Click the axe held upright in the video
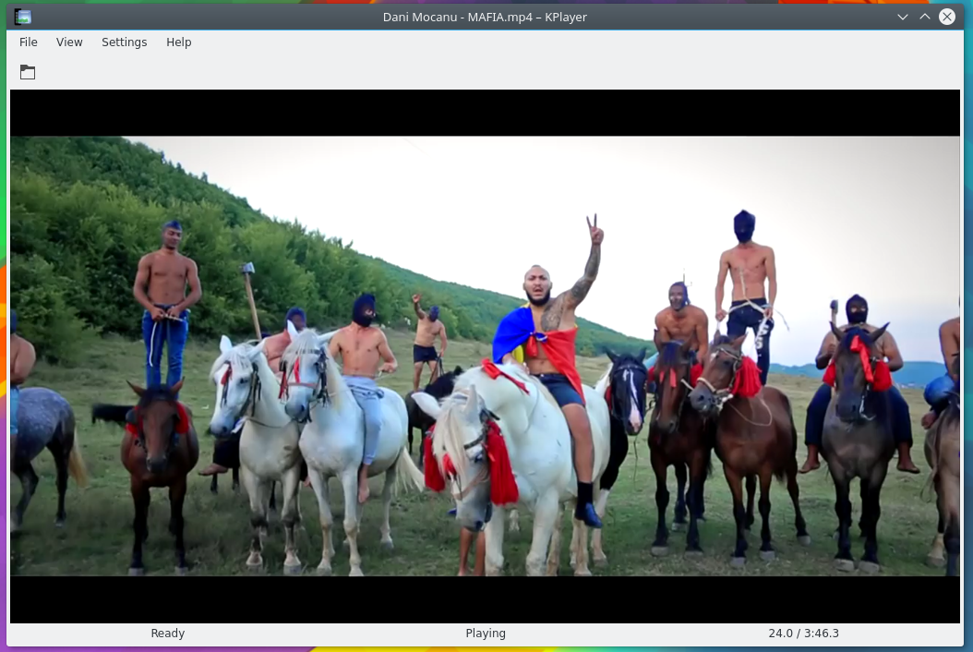Screen dimensions: 973x652 click(249, 296)
